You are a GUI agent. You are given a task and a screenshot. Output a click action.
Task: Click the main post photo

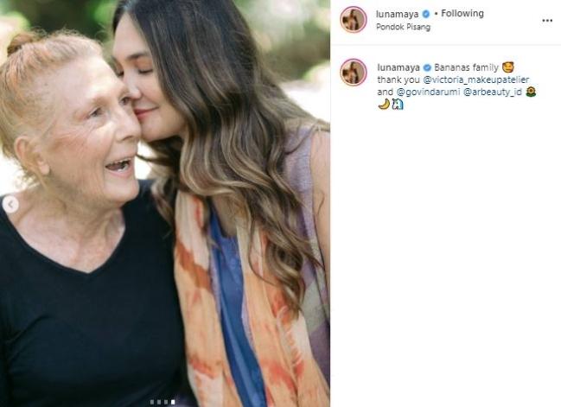[164, 203]
